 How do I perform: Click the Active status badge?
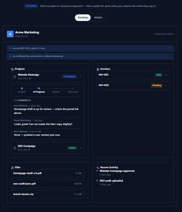point(72,148)
